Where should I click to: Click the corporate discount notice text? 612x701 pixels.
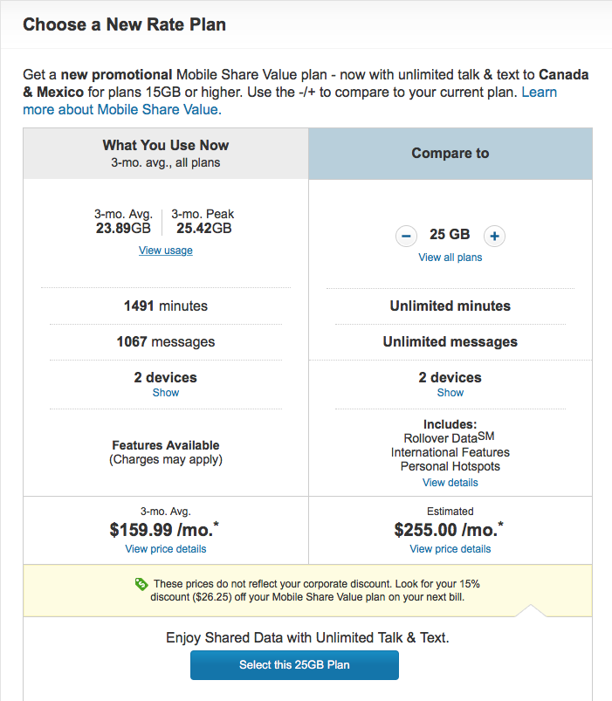point(316,590)
